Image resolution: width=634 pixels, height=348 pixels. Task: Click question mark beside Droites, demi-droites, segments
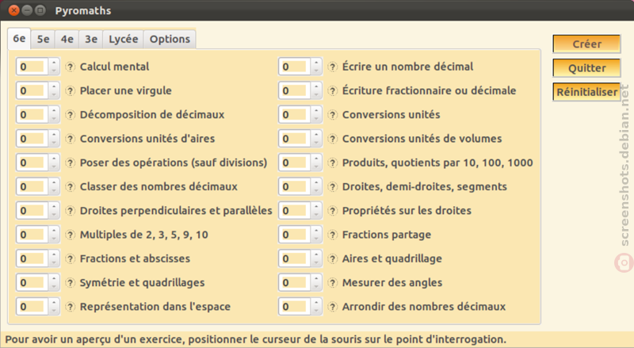pos(332,187)
